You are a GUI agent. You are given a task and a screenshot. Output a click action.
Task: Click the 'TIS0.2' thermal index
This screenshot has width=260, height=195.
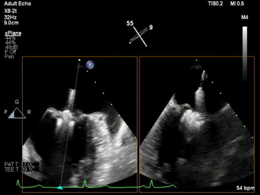(x=215, y=4)
